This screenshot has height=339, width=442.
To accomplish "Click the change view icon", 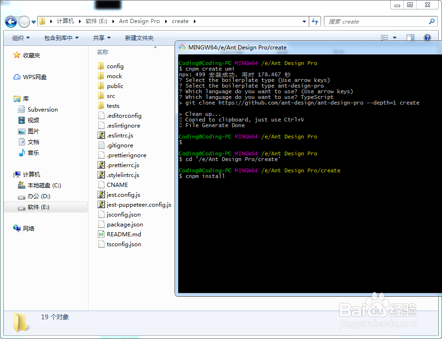I will click(x=384, y=38).
